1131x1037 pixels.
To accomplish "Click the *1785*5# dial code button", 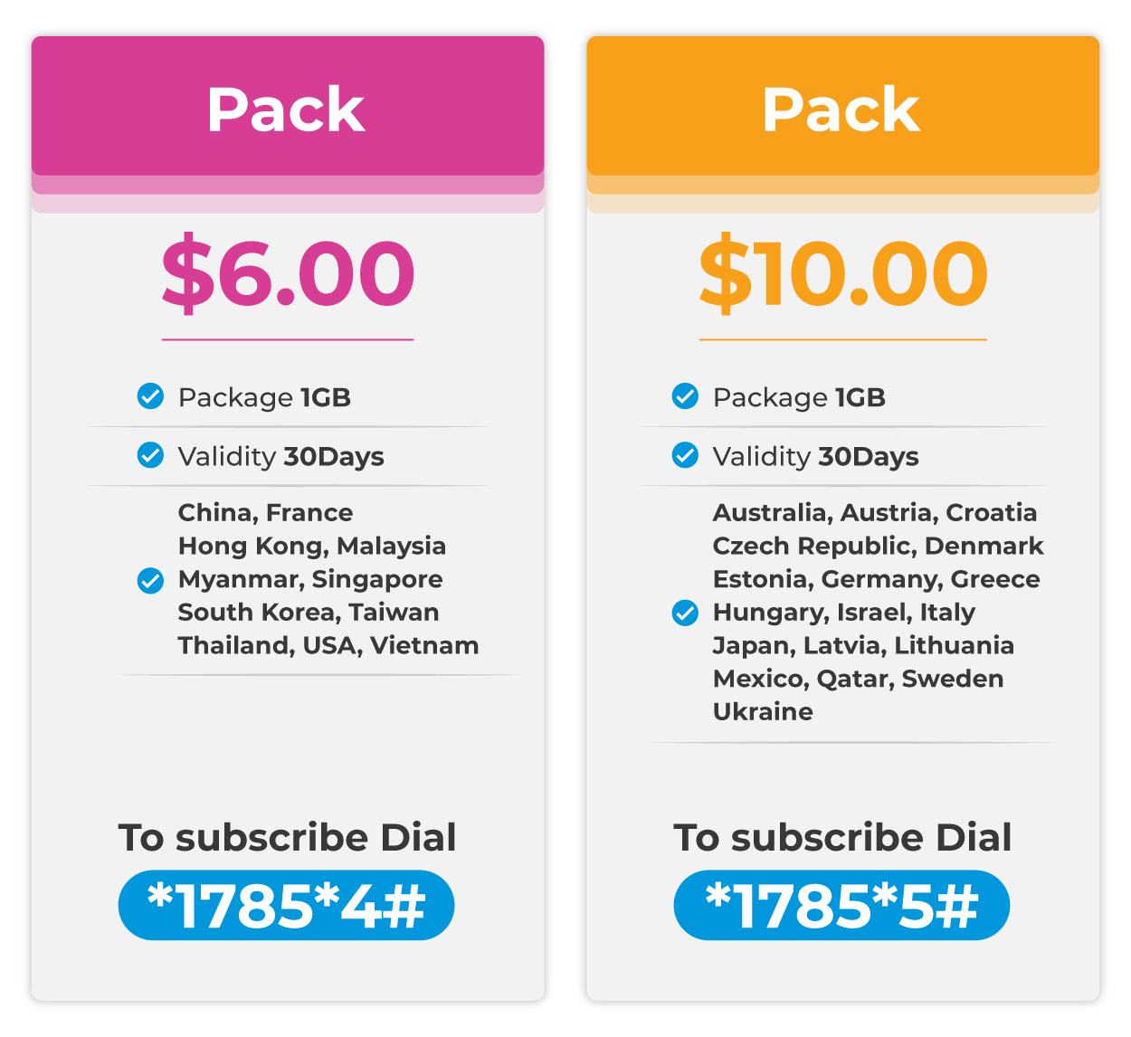I will click(x=841, y=905).
